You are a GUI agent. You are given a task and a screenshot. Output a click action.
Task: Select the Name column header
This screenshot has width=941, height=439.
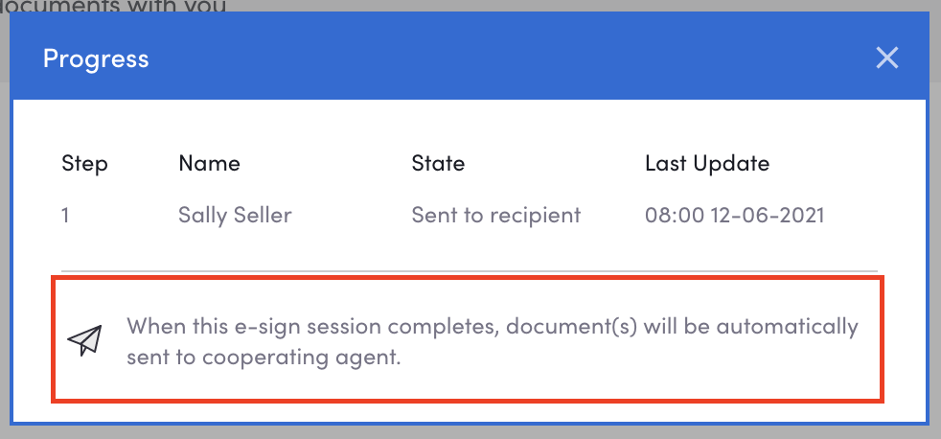pyautogui.click(x=210, y=163)
